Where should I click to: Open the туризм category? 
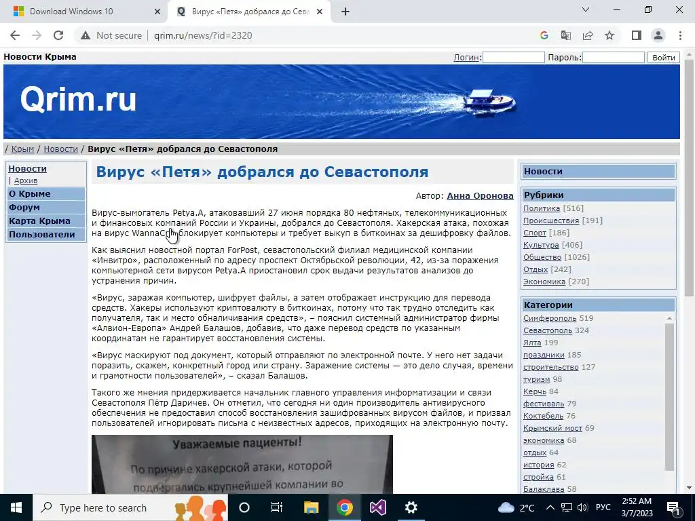(536, 379)
